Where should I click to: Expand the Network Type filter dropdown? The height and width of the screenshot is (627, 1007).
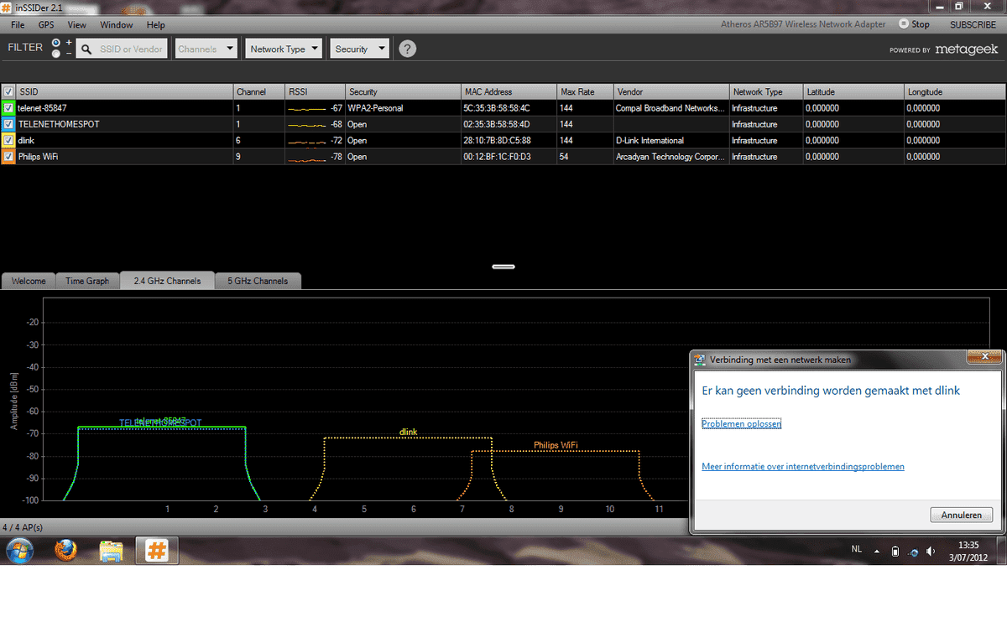point(285,49)
